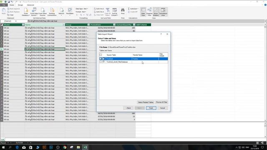Viewport: 267px width, 150px height.
Task: Click Clear All Filters icon
Action: tap(108, 12)
